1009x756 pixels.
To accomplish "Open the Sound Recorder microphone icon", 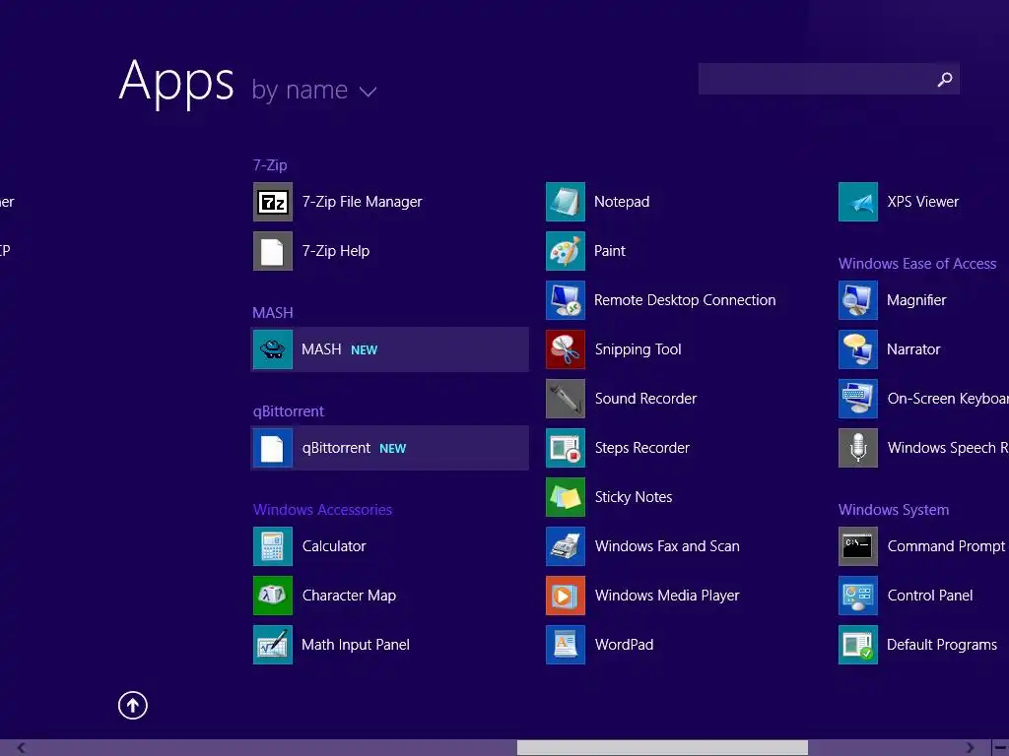I will (566, 399).
